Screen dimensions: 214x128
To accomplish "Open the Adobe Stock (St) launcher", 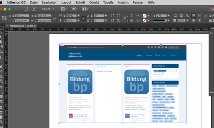I will (34, 9).
